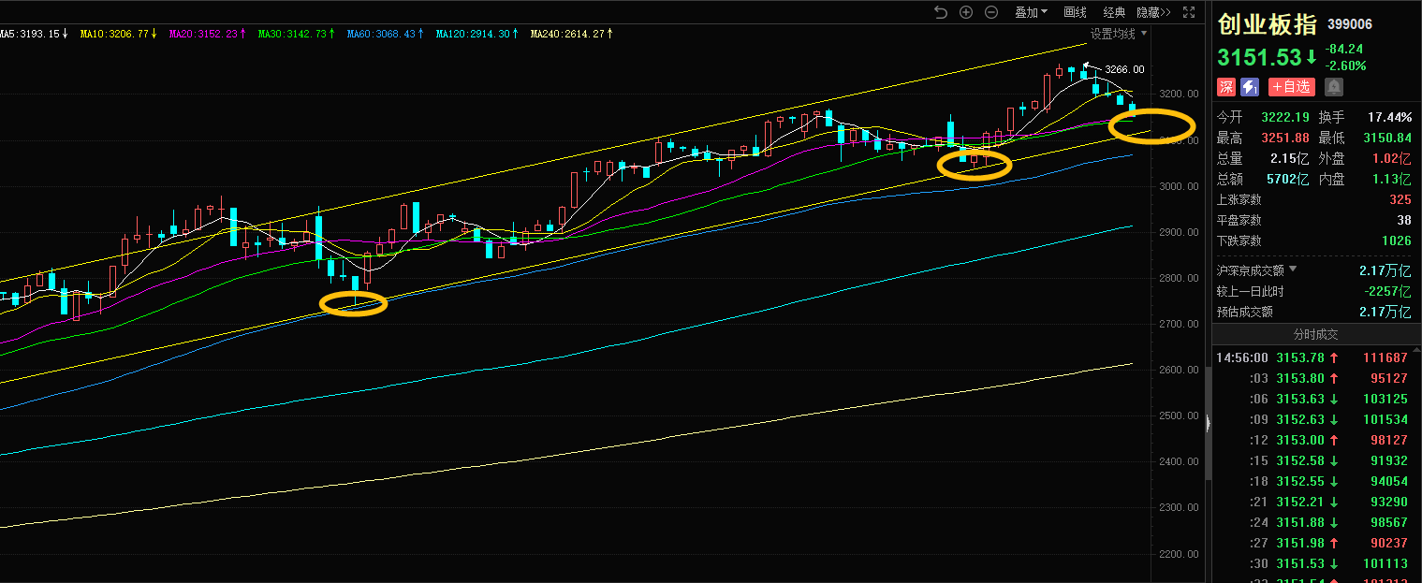Toggle the MA5 moving average label
The width and height of the screenshot is (1422, 583).
point(33,34)
